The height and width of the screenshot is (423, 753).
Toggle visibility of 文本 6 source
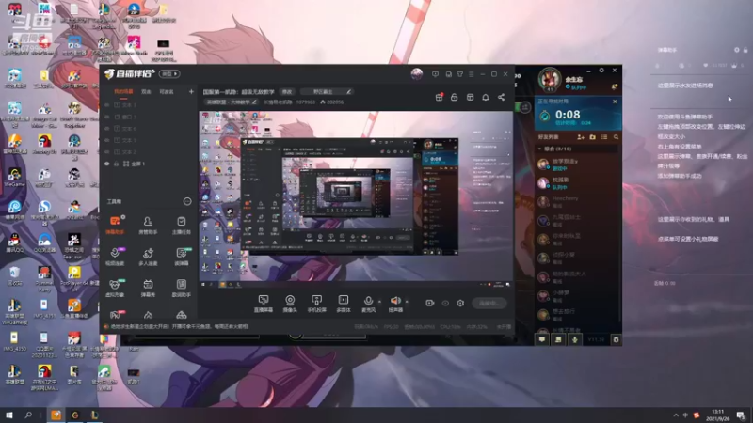tap(107, 129)
